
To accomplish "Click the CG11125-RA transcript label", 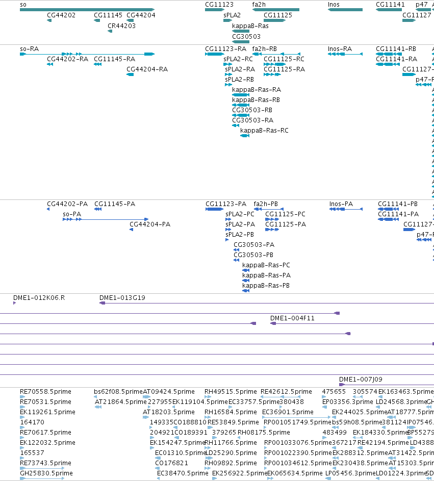I will tap(285, 69).
